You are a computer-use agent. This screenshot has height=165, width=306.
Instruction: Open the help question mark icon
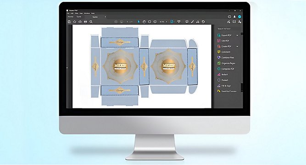[x=229, y=17]
